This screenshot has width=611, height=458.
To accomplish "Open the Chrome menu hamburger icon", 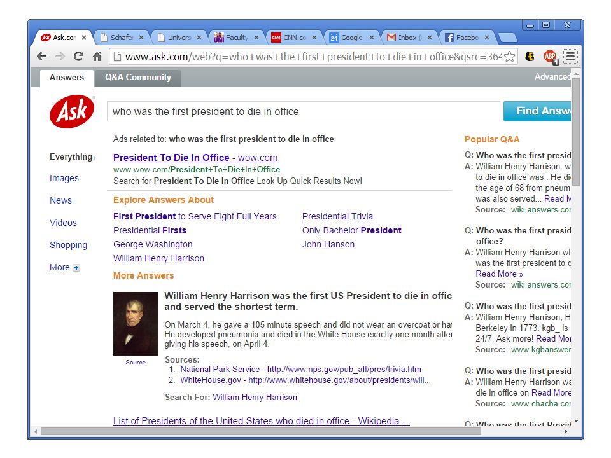I will coord(570,57).
